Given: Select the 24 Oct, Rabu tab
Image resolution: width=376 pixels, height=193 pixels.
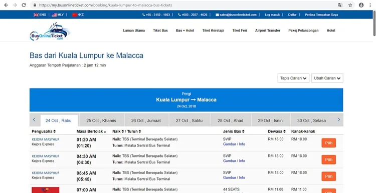Looking at the screenshot, I should [x=59, y=120].
